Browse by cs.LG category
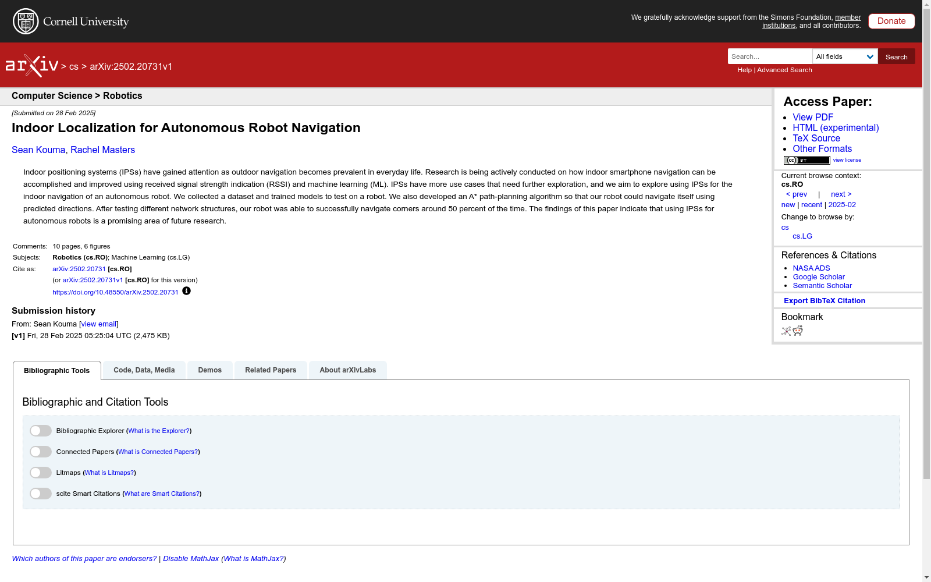 coord(802,236)
